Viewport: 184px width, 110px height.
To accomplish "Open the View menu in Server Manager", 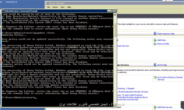I will [x=62, y=7].
